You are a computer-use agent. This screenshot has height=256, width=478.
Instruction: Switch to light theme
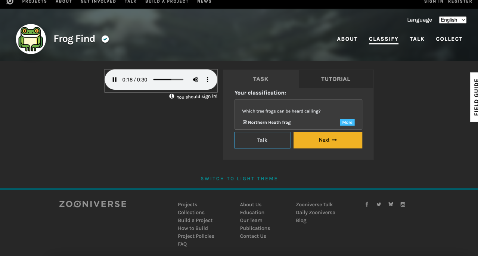pyautogui.click(x=239, y=179)
